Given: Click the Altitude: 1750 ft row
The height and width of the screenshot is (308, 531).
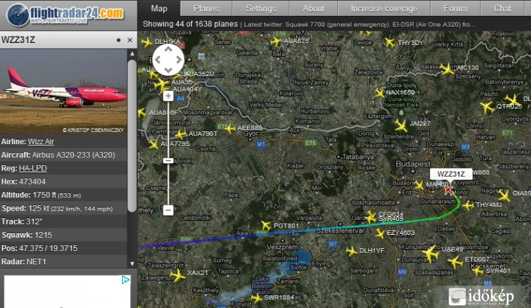Looking at the screenshot, I should [x=64, y=195].
